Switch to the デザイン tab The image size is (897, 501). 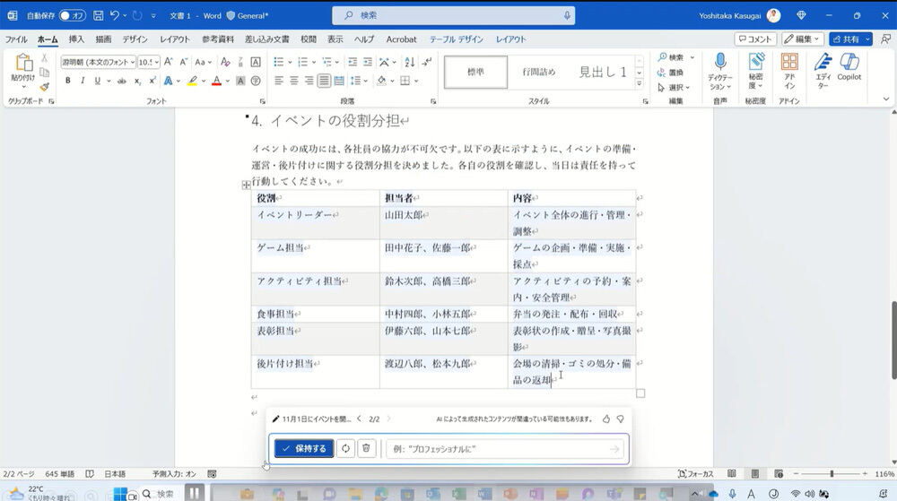[x=135, y=39]
